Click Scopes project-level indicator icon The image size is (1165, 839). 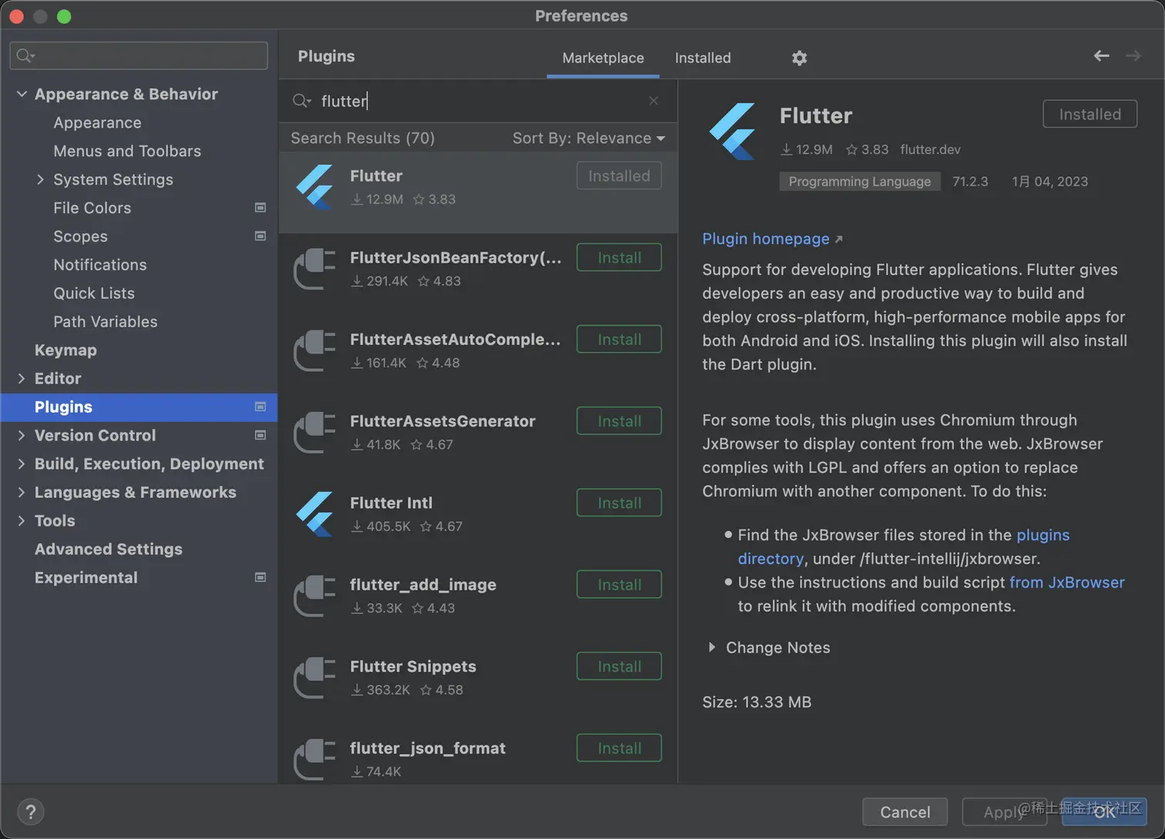pos(260,236)
